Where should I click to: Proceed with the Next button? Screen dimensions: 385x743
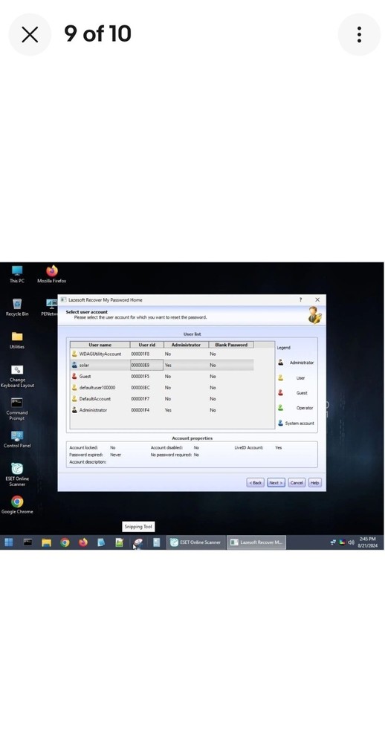point(276,483)
